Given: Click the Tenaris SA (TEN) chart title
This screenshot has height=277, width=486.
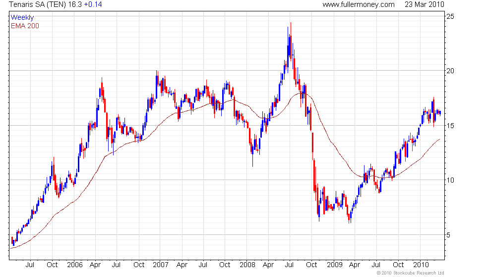Looking at the screenshot, I should (37, 4).
